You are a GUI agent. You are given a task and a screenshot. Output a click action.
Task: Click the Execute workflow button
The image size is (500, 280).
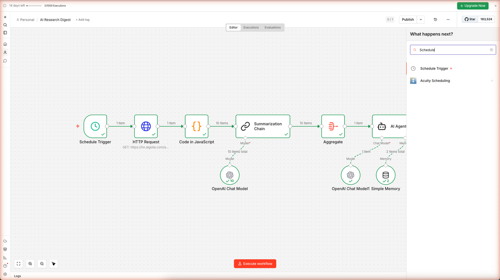(255, 264)
